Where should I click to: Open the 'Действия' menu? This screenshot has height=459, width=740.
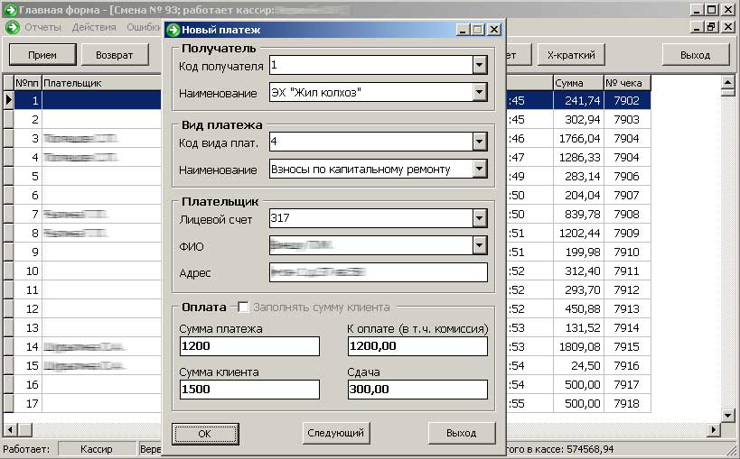(x=93, y=27)
